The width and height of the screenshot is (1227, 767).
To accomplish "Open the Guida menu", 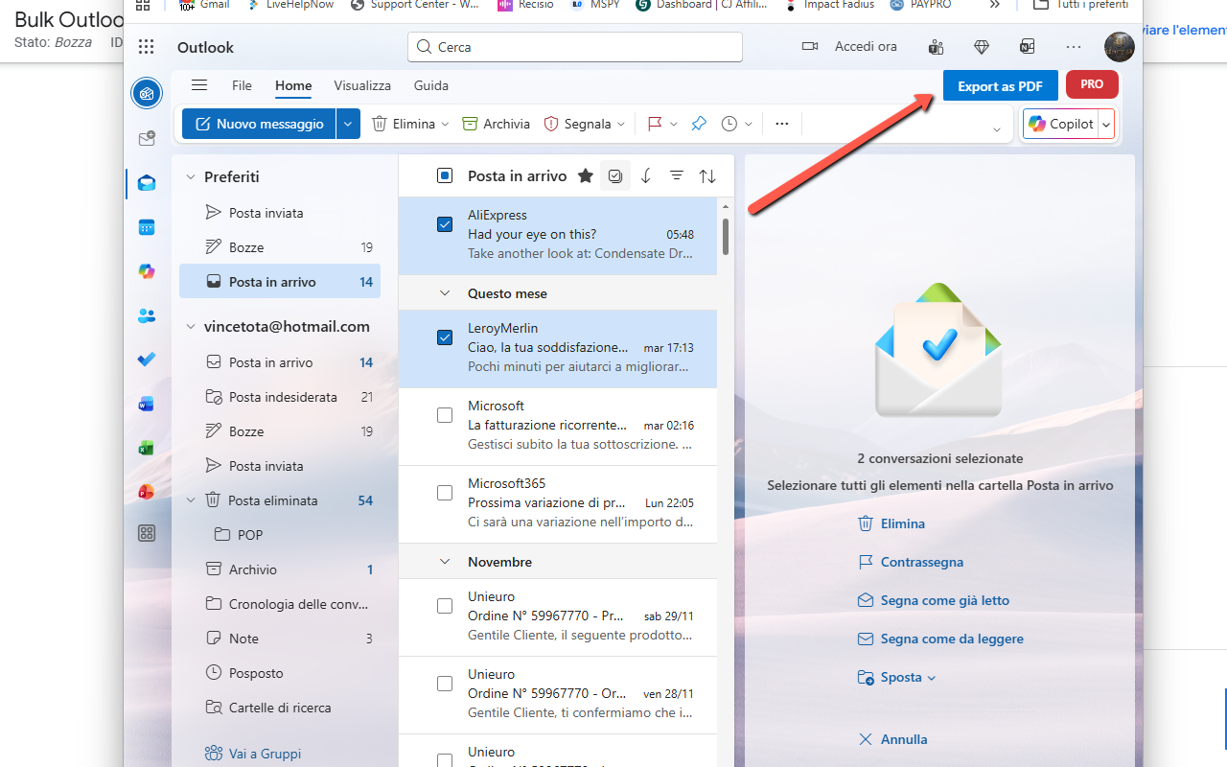I will coord(430,85).
